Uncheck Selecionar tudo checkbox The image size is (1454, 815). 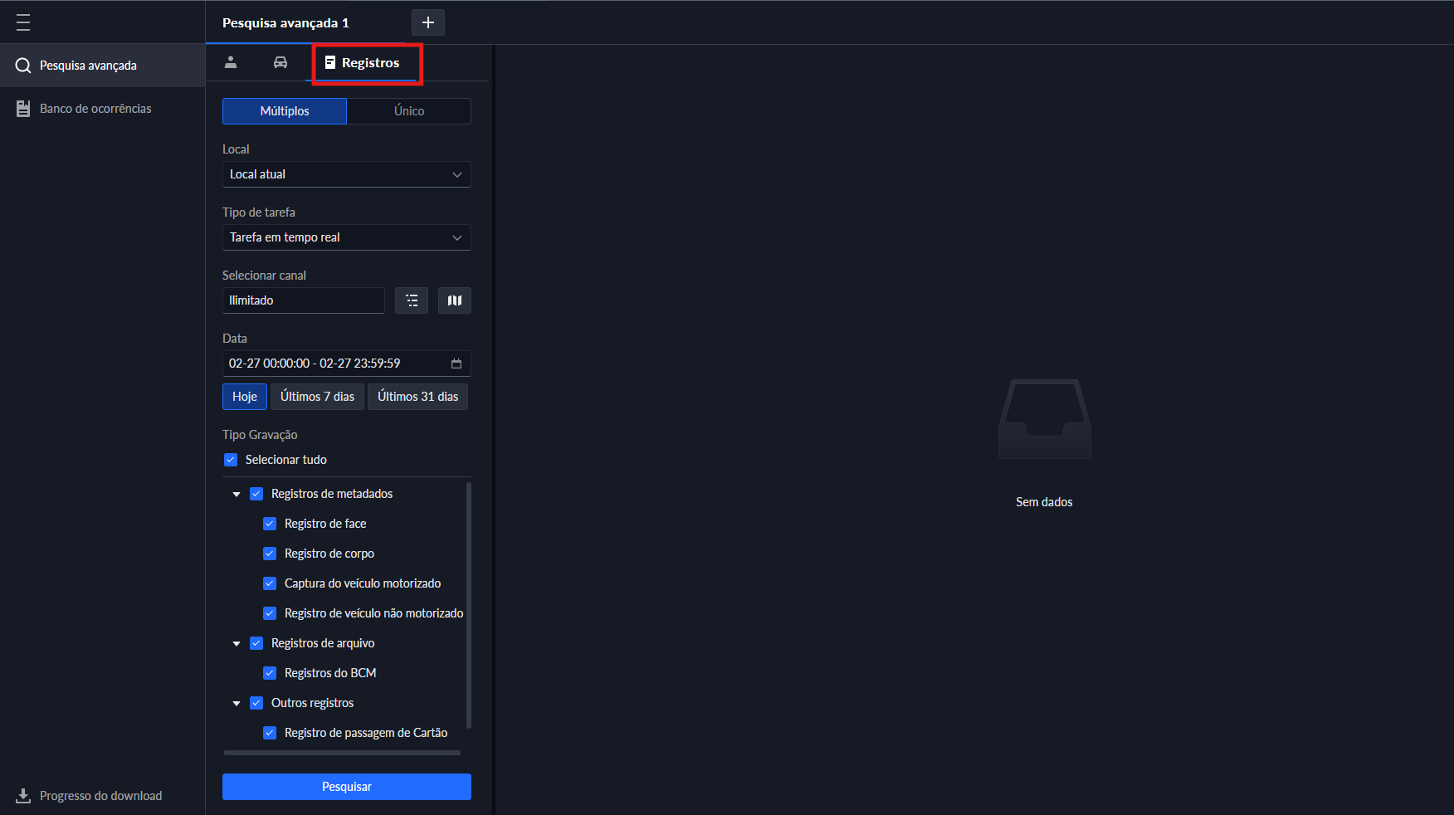[231, 460]
